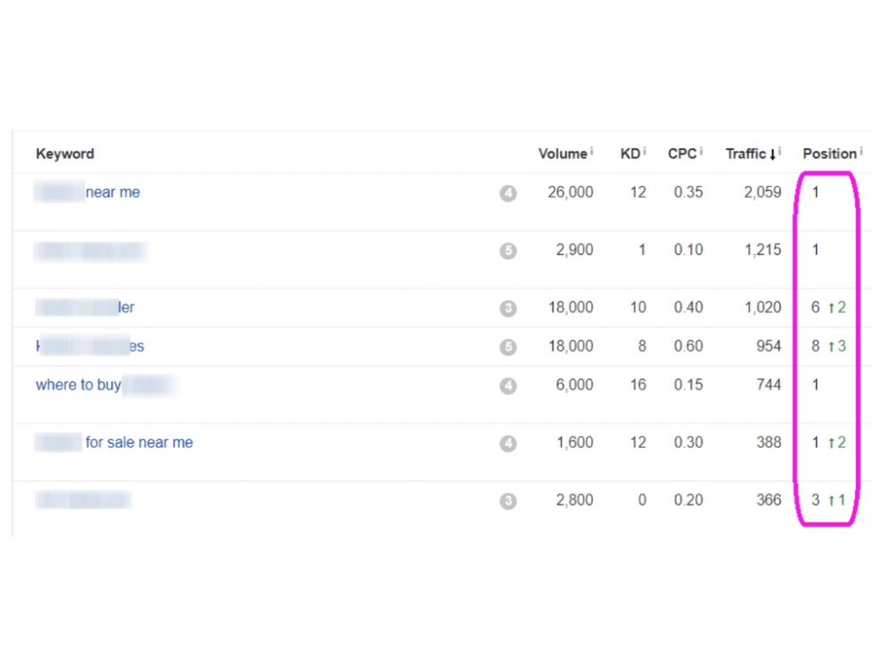Click the info icon beside Traffic header
This screenshot has height=668, width=891.
[780, 151]
